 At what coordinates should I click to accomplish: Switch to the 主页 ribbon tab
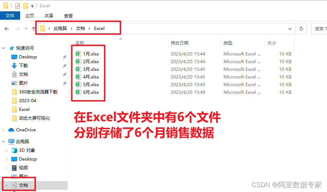[29, 16]
